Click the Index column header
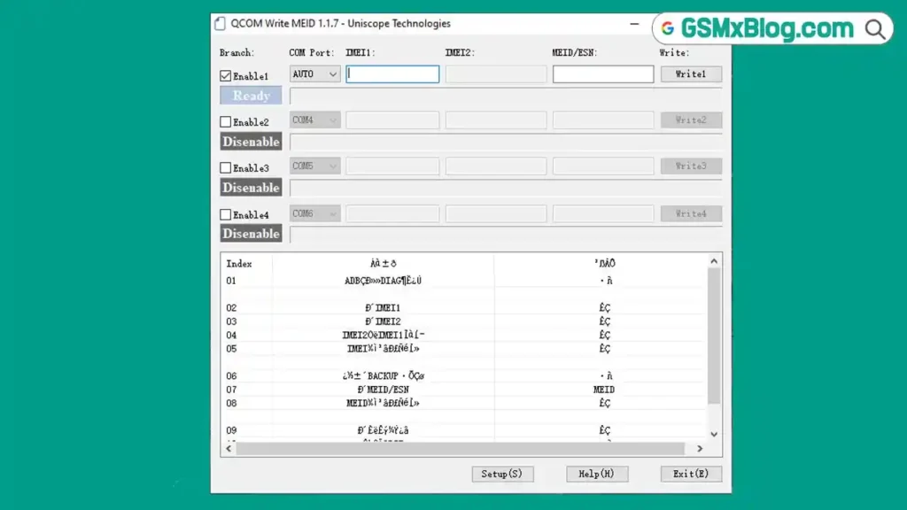This screenshot has height=510, width=907. 239,264
